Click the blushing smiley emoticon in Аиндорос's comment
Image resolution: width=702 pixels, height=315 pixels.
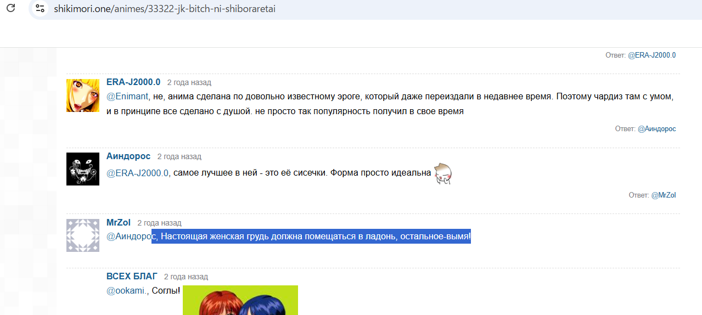(x=442, y=173)
